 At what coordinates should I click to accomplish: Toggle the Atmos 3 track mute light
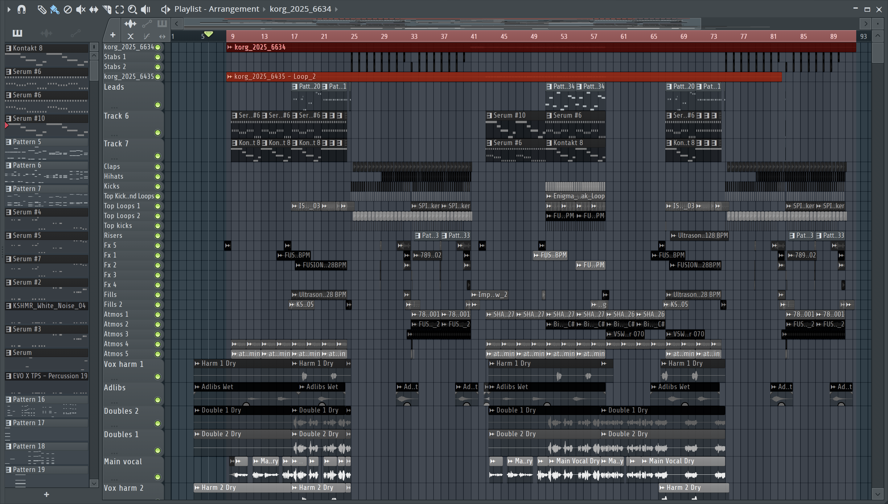point(158,334)
